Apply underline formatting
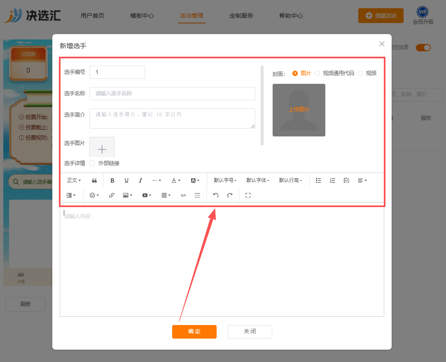The width and height of the screenshot is (446, 362). point(126,180)
